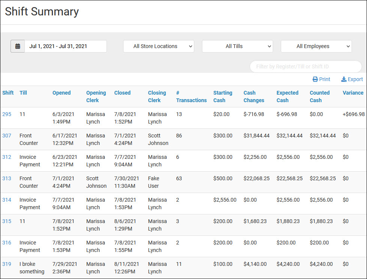Viewport: 367px width, 279px height.
Task: Click the Print icon
Action: point(315,79)
